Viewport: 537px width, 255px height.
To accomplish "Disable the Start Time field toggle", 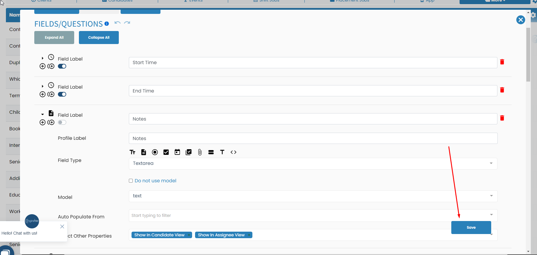I will tap(62, 66).
